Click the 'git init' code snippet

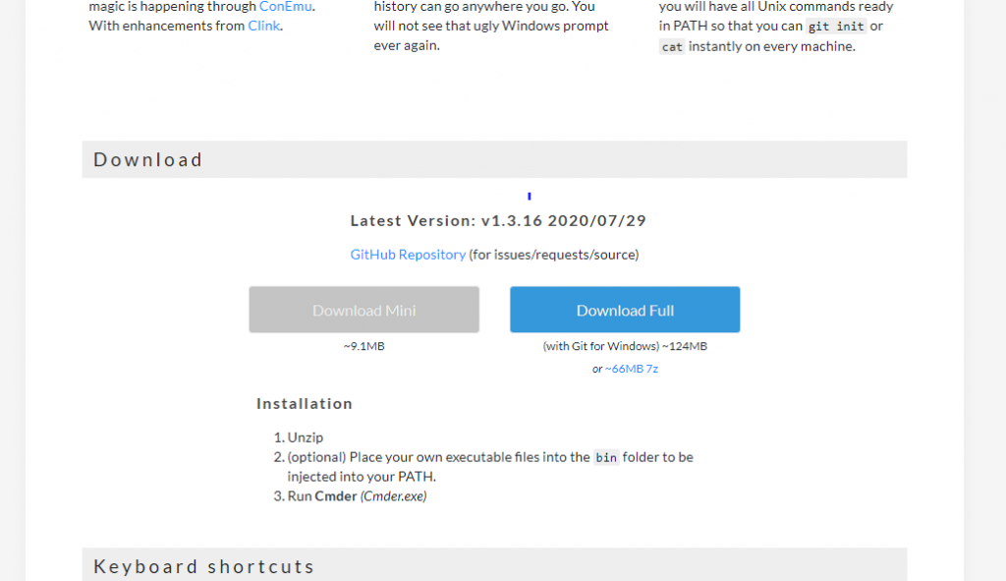click(x=836, y=27)
